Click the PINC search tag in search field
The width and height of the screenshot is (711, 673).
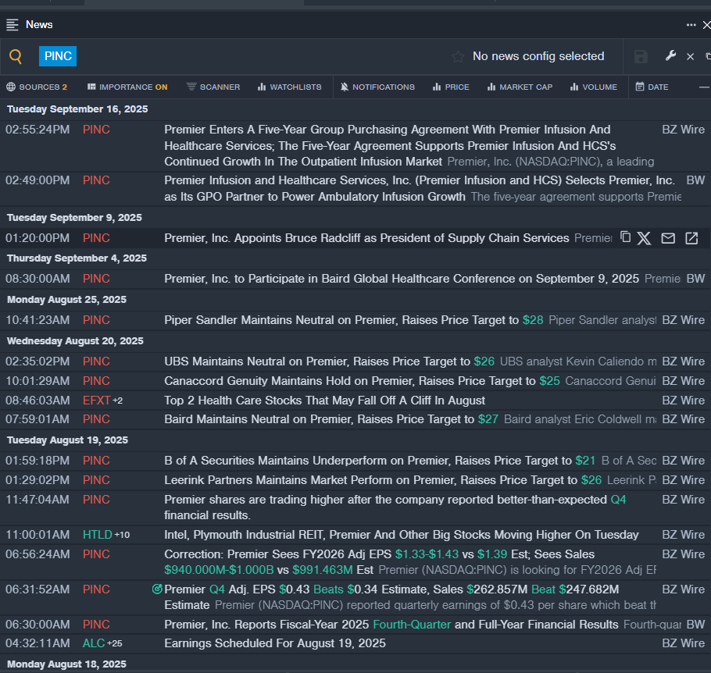58,56
